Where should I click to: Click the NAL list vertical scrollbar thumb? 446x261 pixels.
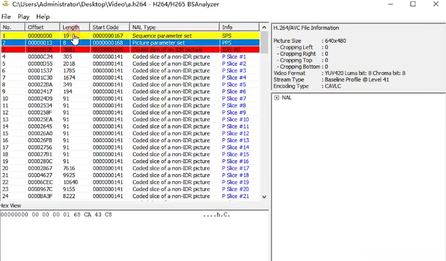pos(264,42)
